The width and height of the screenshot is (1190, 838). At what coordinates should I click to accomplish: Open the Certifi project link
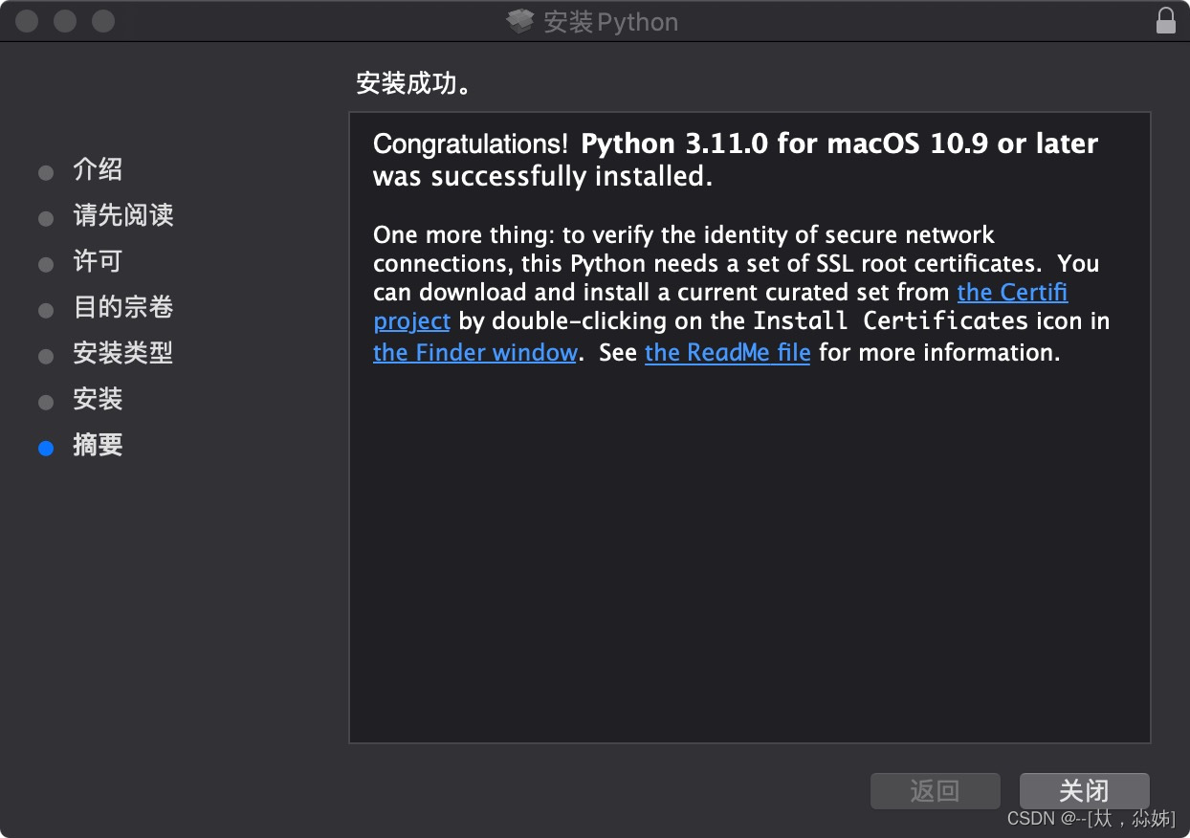click(1012, 293)
